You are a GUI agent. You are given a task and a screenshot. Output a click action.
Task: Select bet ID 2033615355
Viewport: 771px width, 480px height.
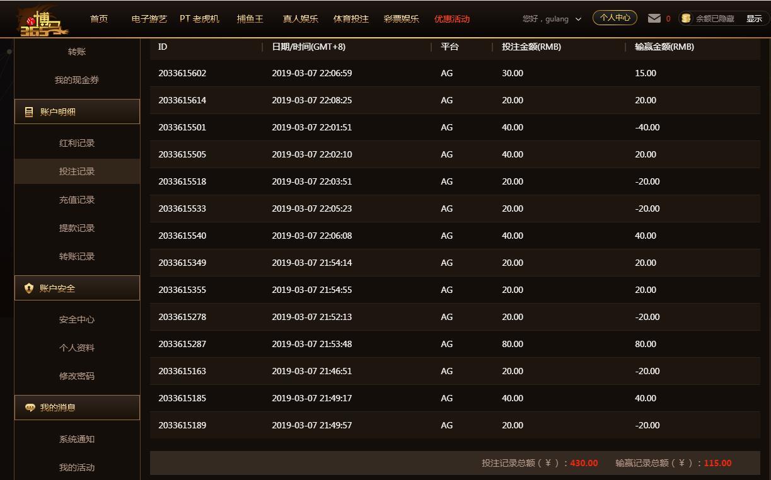click(182, 290)
